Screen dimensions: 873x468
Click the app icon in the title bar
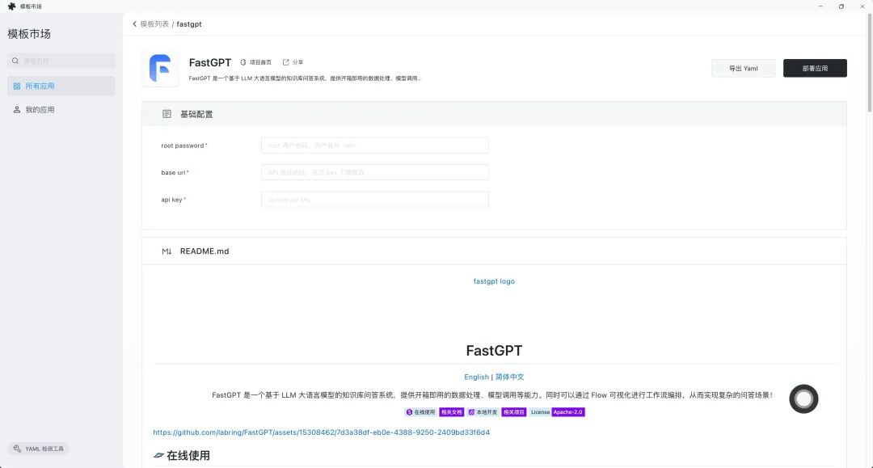coord(11,6)
